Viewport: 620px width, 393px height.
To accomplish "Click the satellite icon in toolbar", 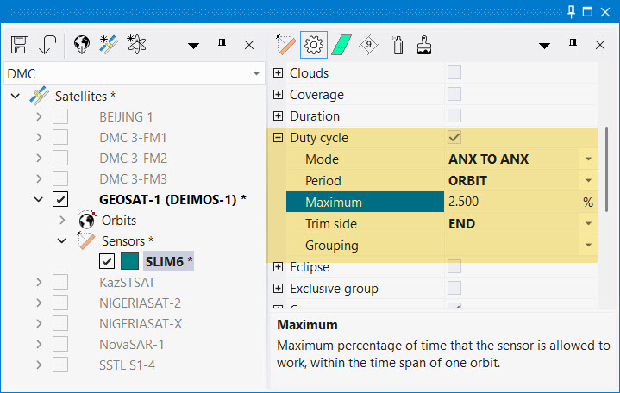I will (x=109, y=44).
